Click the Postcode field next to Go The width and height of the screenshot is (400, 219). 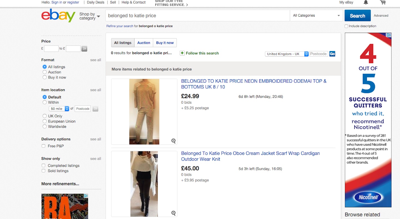[319, 54]
